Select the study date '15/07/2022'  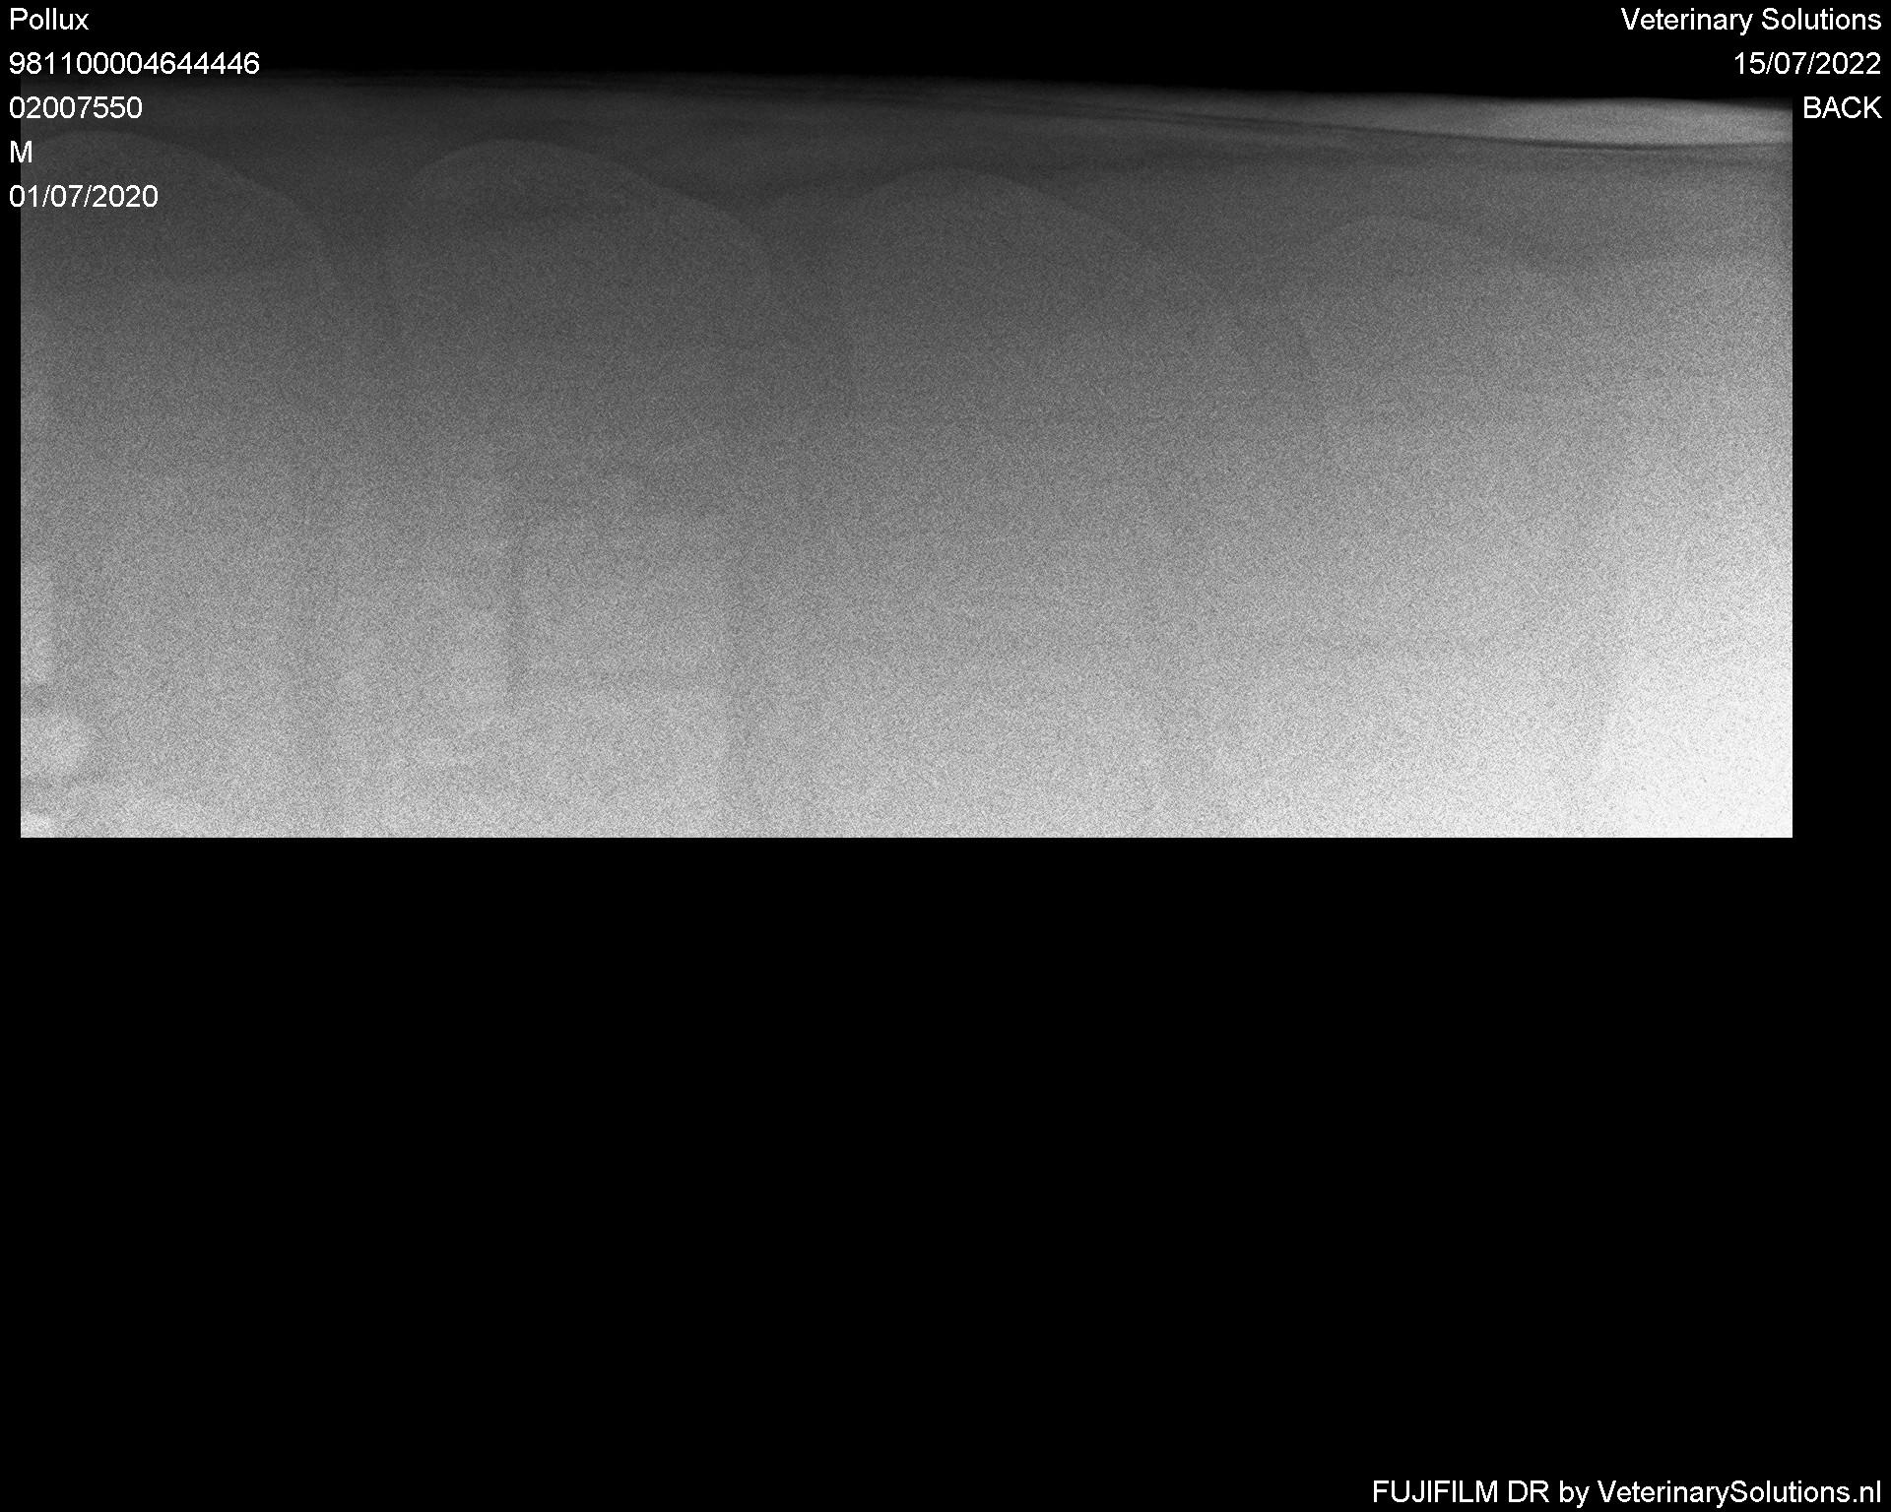pyautogui.click(x=1807, y=64)
